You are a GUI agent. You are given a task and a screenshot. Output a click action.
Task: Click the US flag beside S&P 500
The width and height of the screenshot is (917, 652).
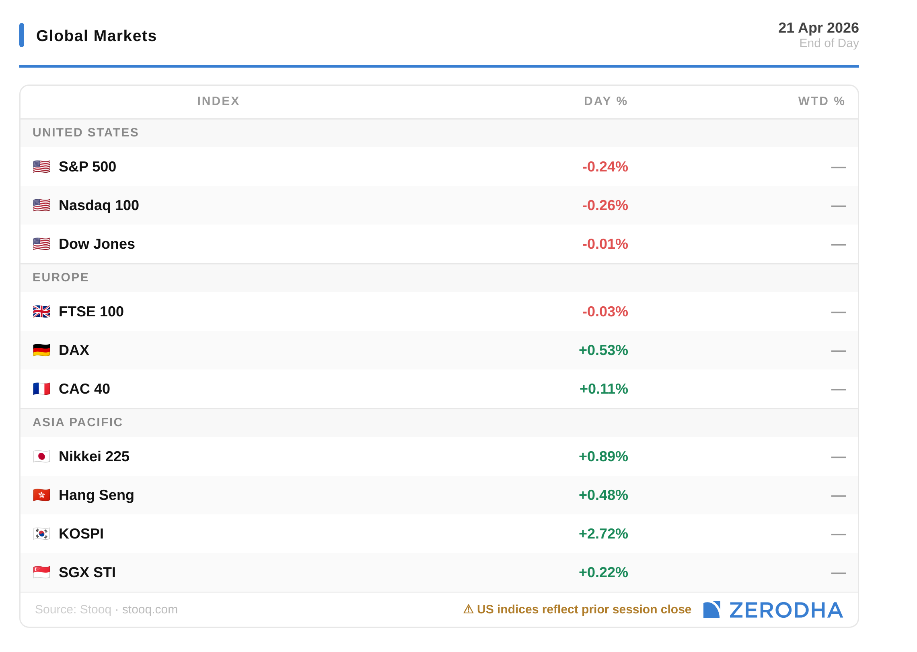pyautogui.click(x=41, y=167)
